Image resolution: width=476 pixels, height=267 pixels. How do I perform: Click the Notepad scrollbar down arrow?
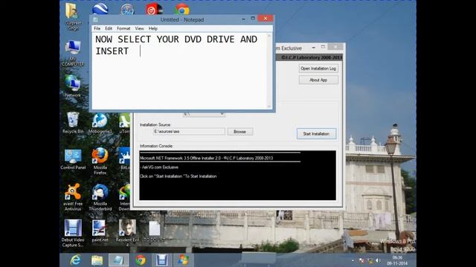coord(268,106)
